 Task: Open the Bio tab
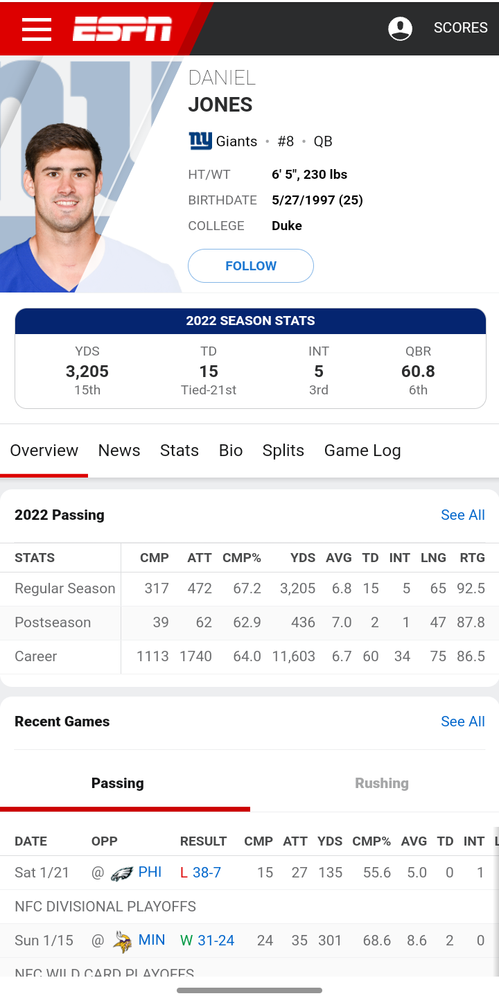click(231, 451)
